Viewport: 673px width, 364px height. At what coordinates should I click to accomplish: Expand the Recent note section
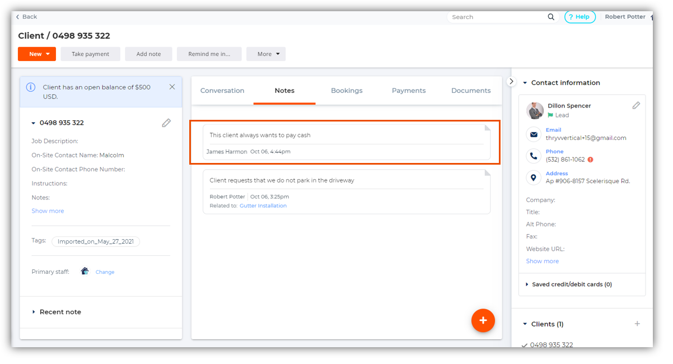pyautogui.click(x=34, y=312)
